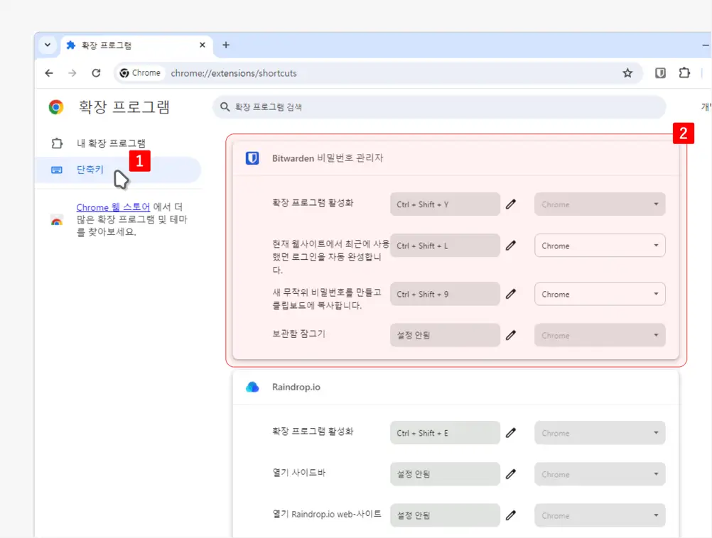Image resolution: width=712 pixels, height=538 pixels.
Task: Select 단축키 in the left sidebar
Action: pos(90,170)
